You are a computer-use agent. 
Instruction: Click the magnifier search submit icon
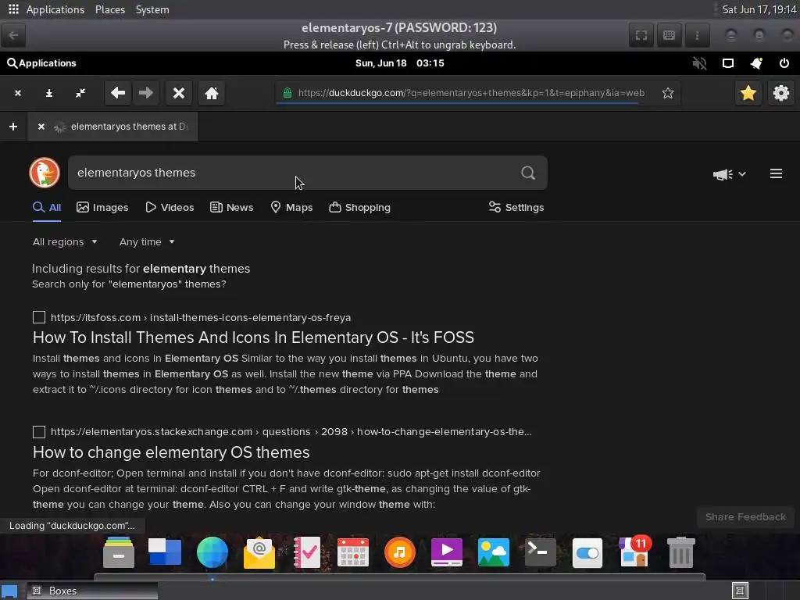(528, 173)
